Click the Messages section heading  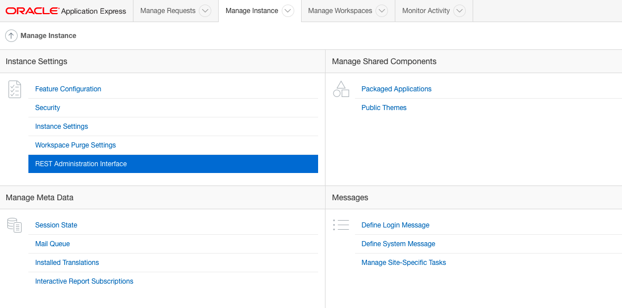(x=350, y=197)
